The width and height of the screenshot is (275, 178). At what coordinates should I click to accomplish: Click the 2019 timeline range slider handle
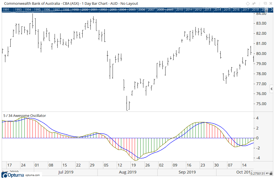(266, 10)
